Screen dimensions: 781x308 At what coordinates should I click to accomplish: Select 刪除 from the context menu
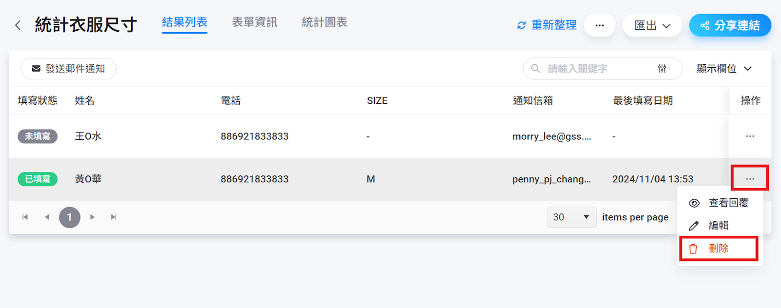[x=718, y=249]
